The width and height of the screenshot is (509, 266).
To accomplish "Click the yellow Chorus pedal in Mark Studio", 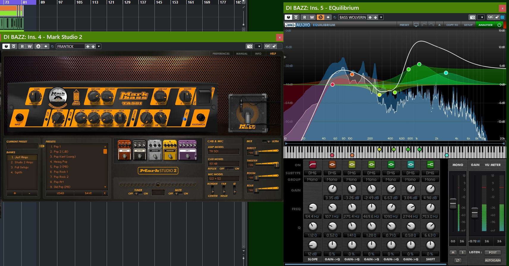I will (x=170, y=150).
